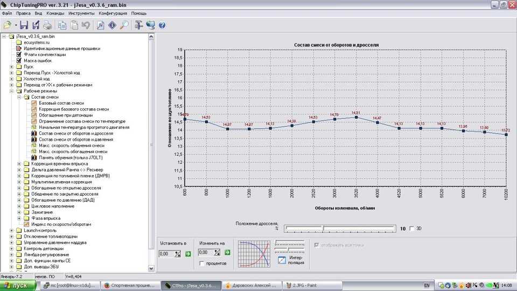Click the lower interpolation slider

(x=290, y=250)
